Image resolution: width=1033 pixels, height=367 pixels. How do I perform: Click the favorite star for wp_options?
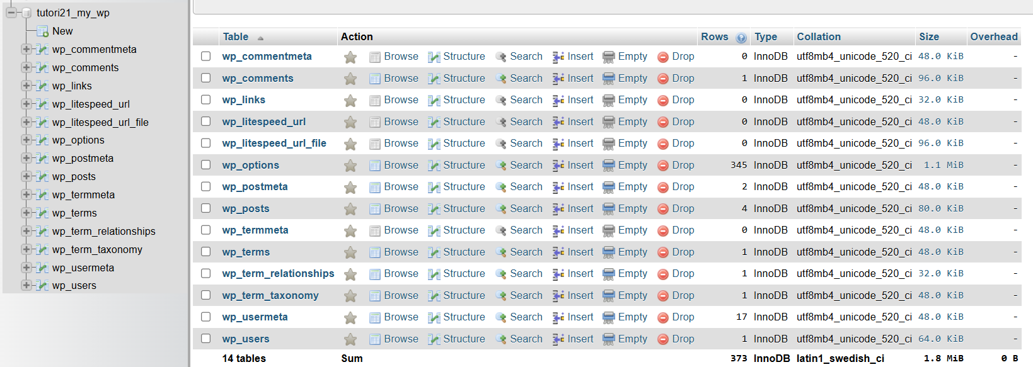coord(350,166)
